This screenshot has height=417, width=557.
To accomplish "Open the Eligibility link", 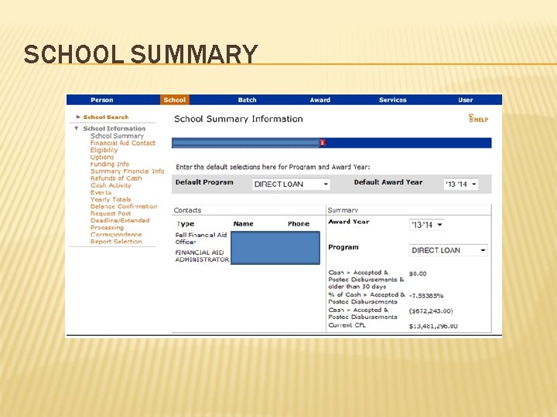I will [104, 150].
